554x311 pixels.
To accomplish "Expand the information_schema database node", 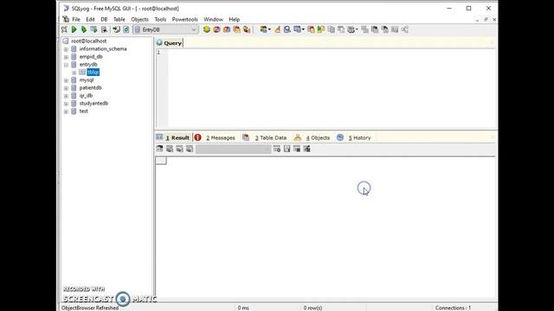I will (x=66, y=49).
